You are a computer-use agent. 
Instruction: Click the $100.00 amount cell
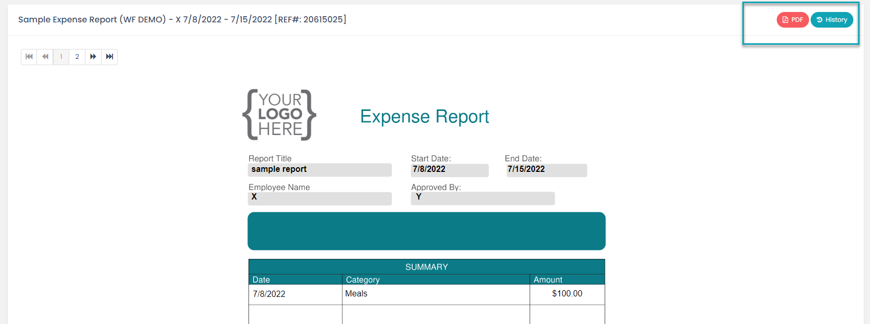pyautogui.click(x=567, y=294)
